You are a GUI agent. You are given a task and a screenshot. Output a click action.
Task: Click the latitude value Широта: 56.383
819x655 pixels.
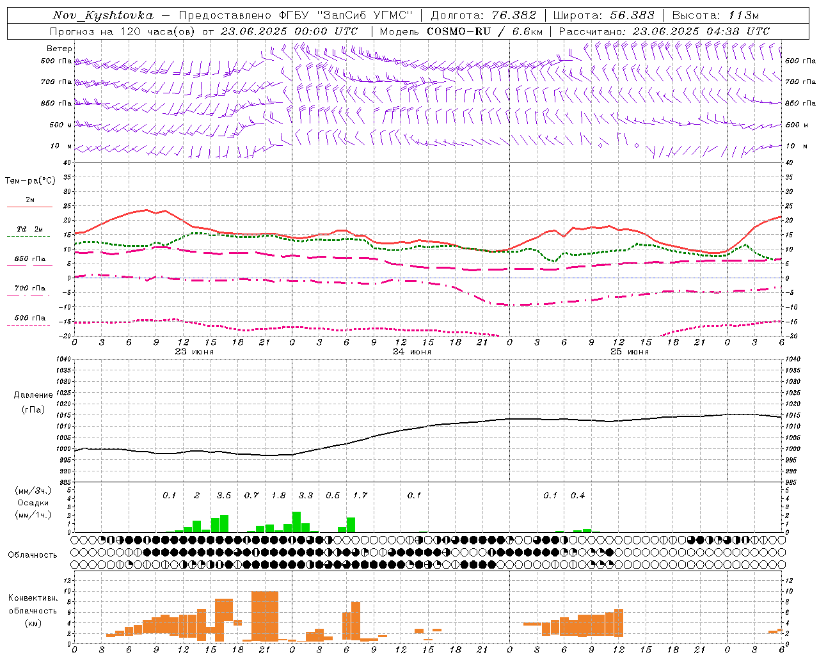604,15
